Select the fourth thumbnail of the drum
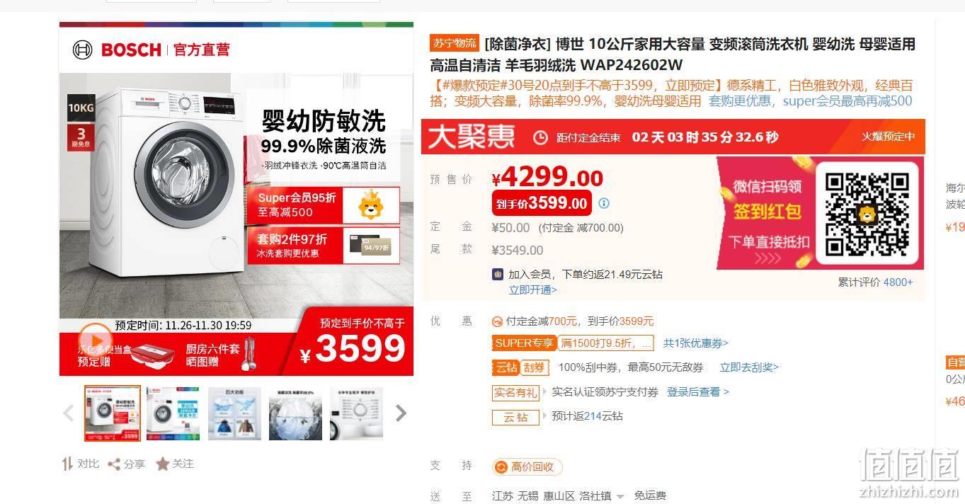 pos(295,413)
